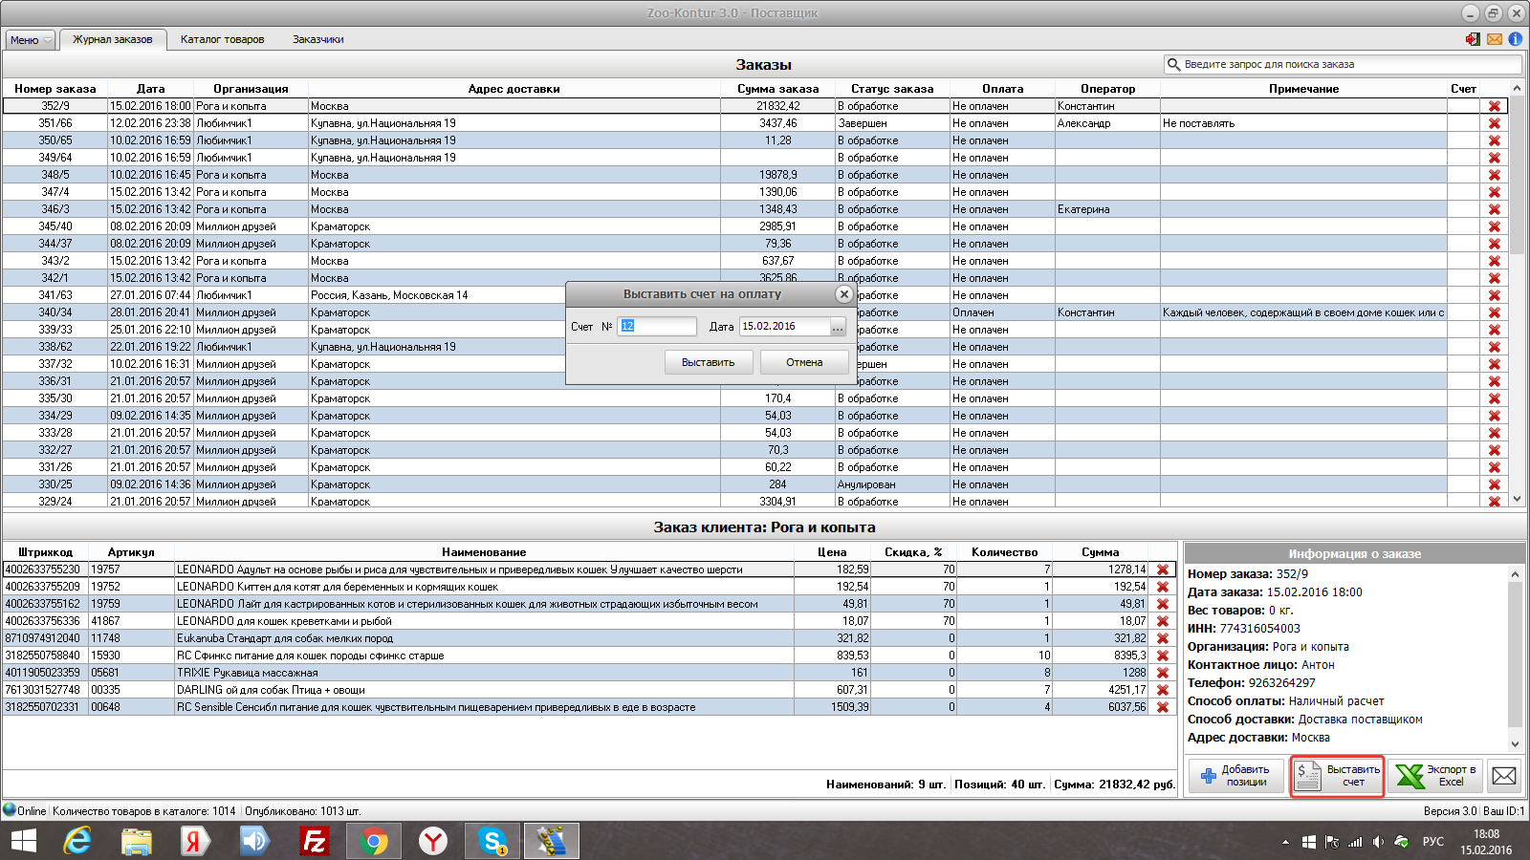The height and width of the screenshot is (860, 1530).
Task: Click the Выставить счет button in order info
Action: point(1337,776)
